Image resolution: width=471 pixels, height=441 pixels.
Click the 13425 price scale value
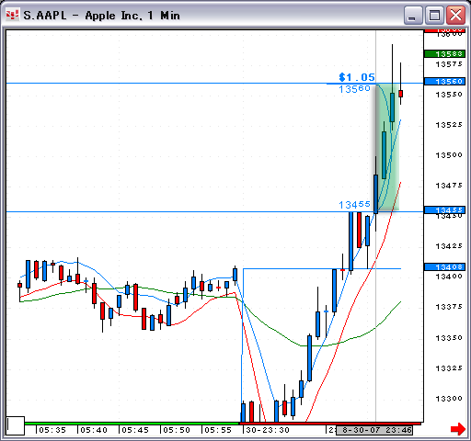coord(449,246)
